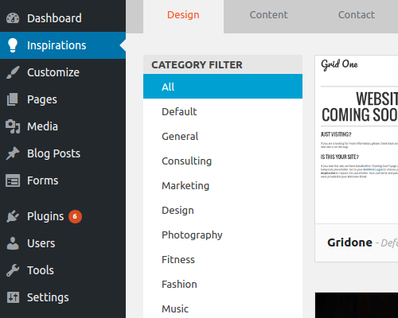The width and height of the screenshot is (398, 318).
Task: Click the Plugins update count badge
Action: [75, 216]
